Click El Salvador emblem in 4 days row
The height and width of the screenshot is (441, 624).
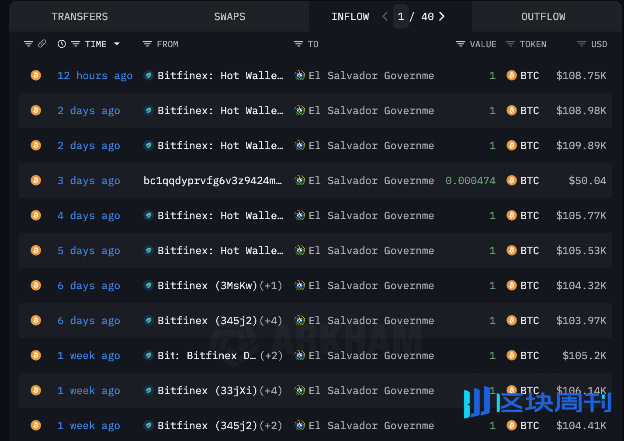[x=300, y=215]
